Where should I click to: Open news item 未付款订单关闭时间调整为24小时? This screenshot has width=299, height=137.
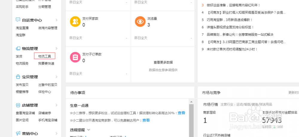tap(232, 49)
